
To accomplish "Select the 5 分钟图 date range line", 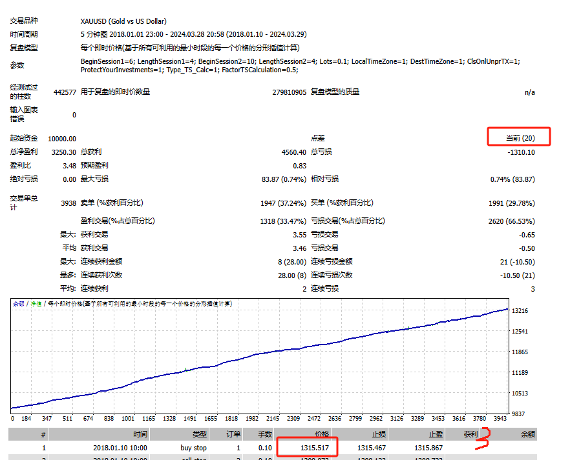I will click(x=193, y=34).
